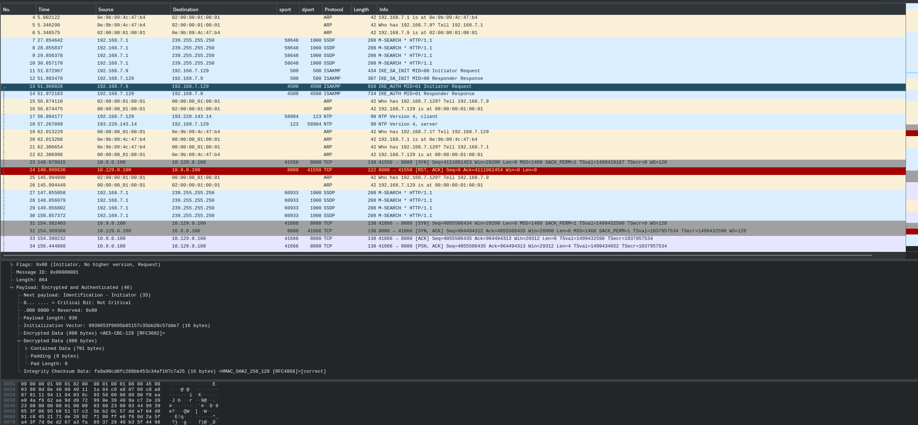
Task: Select the Message ID: 0x00000001 field
Action: 47,272
